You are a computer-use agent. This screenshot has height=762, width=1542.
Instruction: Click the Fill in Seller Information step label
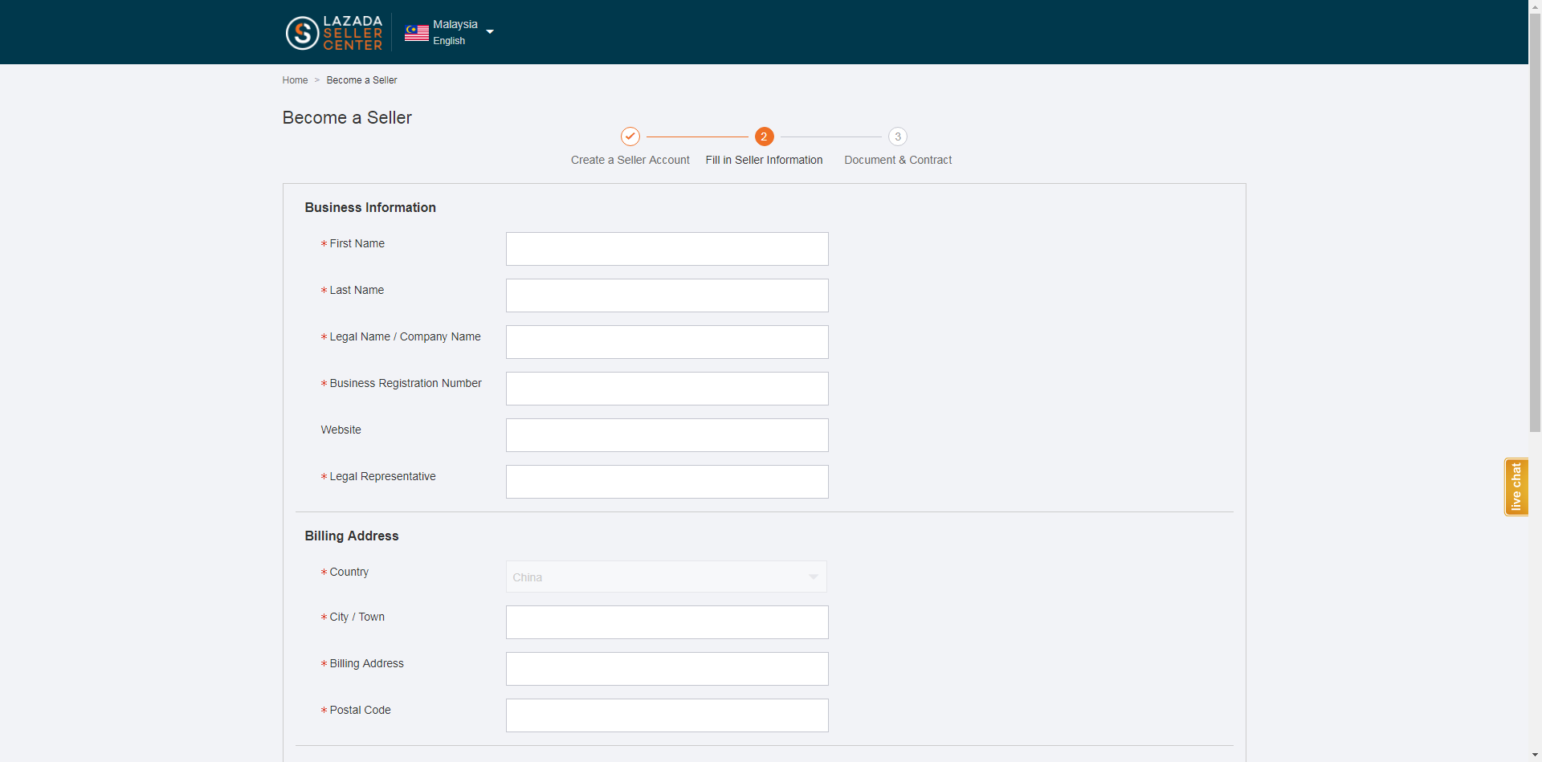click(x=764, y=160)
